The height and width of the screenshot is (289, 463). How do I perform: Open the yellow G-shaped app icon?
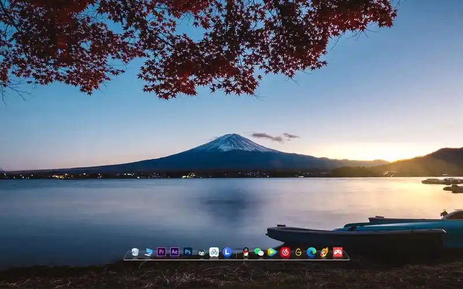(299, 252)
